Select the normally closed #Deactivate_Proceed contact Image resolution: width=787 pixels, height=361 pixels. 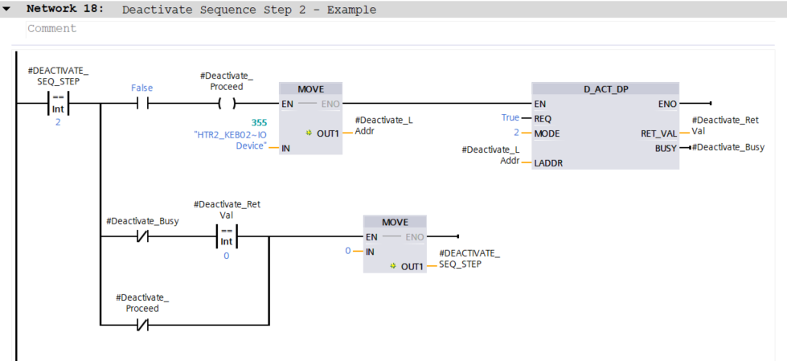click(x=142, y=325)
